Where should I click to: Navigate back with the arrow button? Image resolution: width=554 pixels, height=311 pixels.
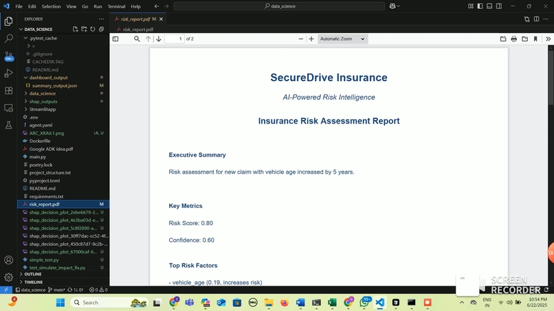coord(157,6)
